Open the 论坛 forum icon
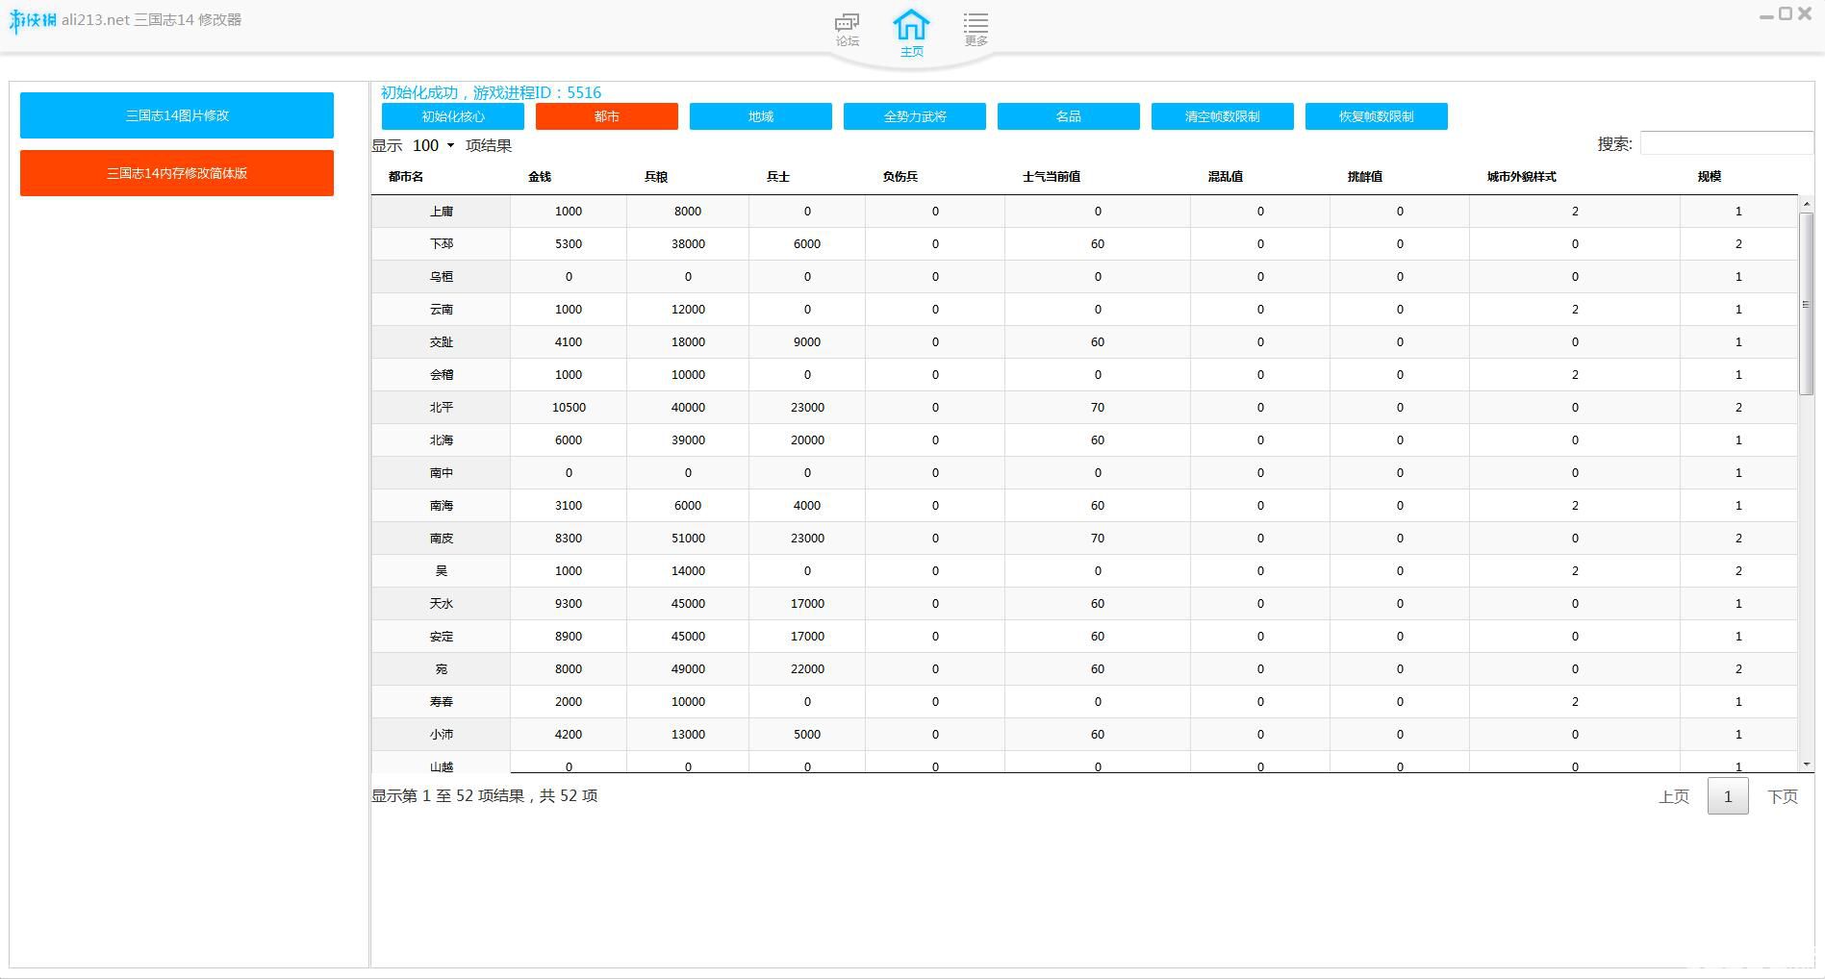This screenshot has height=979, width=1825. coord(847,29)
